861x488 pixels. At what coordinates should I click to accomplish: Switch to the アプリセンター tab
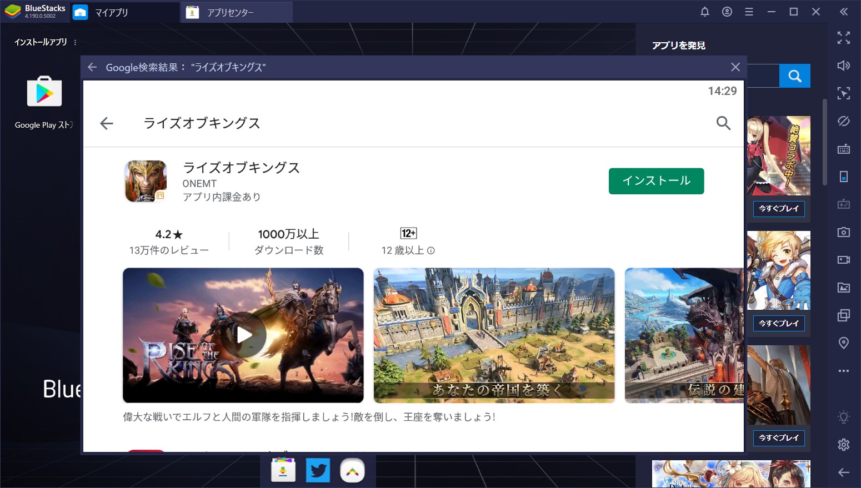click(237, 12)
